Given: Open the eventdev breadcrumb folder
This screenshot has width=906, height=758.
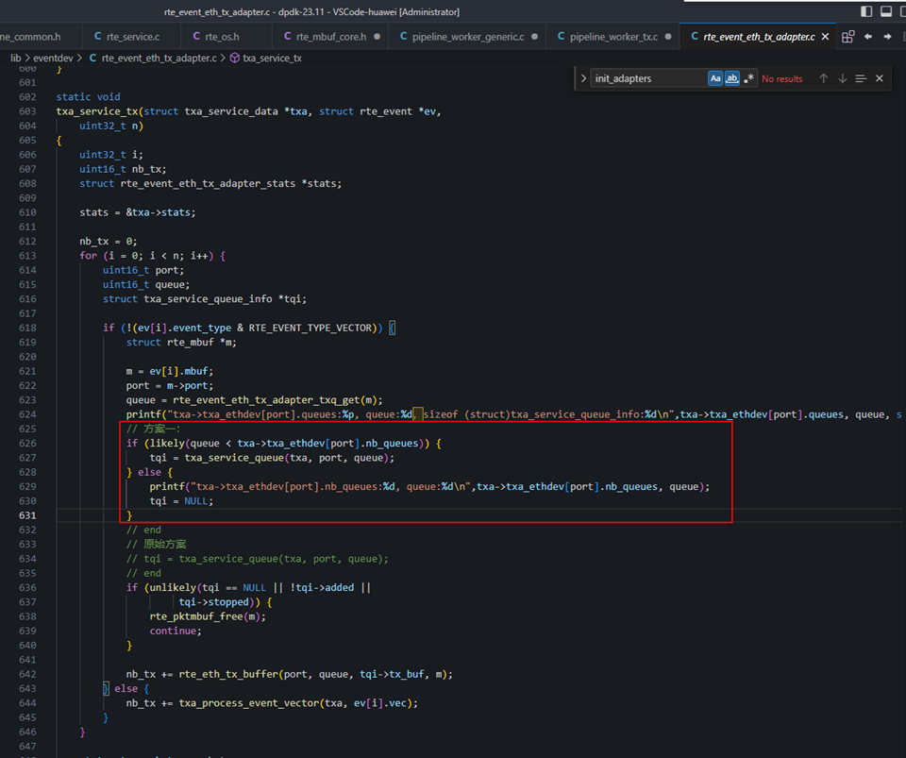Looking at the screenshot, I should point(53,58).
